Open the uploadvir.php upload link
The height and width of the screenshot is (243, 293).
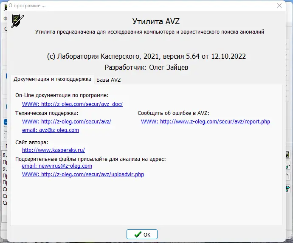click(83, 174)
